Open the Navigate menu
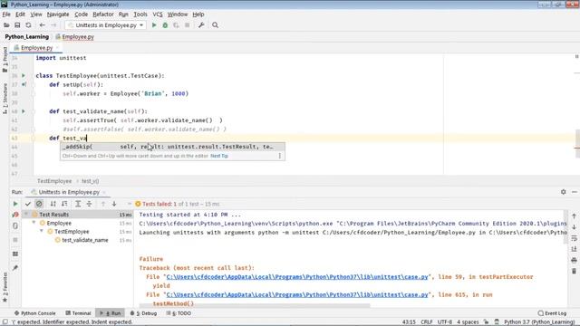Screen dimensions: 580x326 point(58,14)
